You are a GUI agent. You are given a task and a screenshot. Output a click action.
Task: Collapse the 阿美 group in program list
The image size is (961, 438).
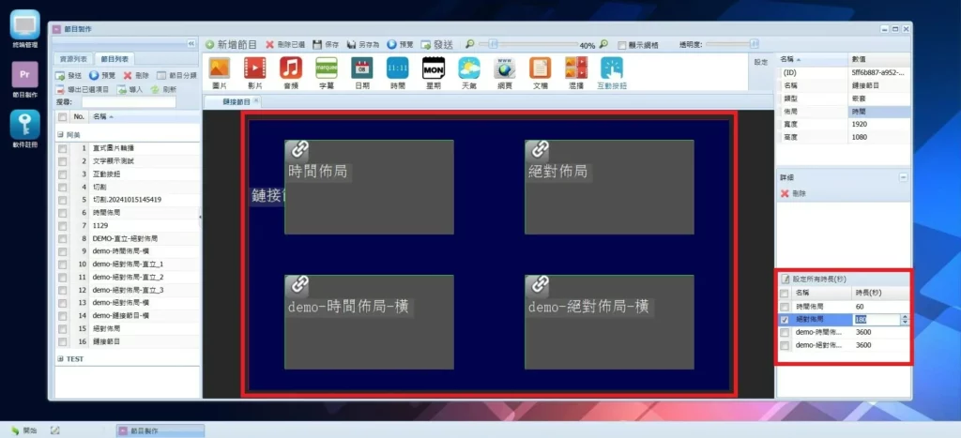(x=61, y=134)
